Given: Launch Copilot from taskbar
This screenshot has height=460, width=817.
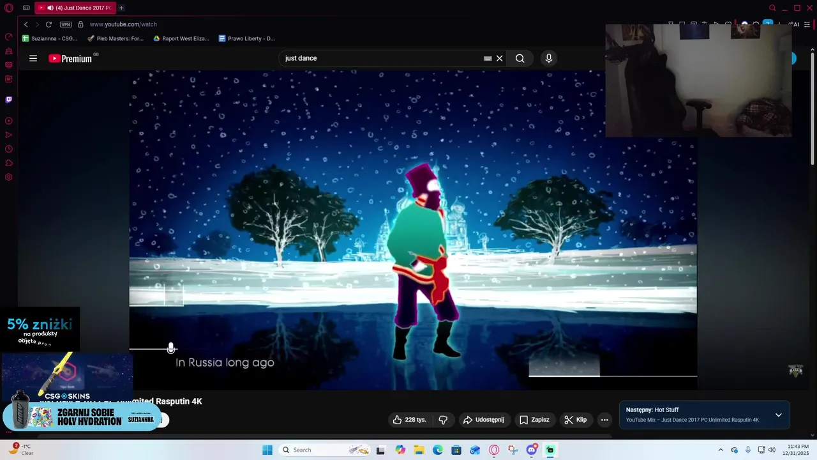Looking at the screenshot, I should pyautogui.click(x=400, y=450).
